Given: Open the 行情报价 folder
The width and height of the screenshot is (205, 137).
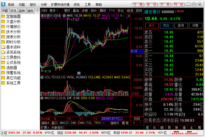Looking at the screenshot, I should click(11, 27).
